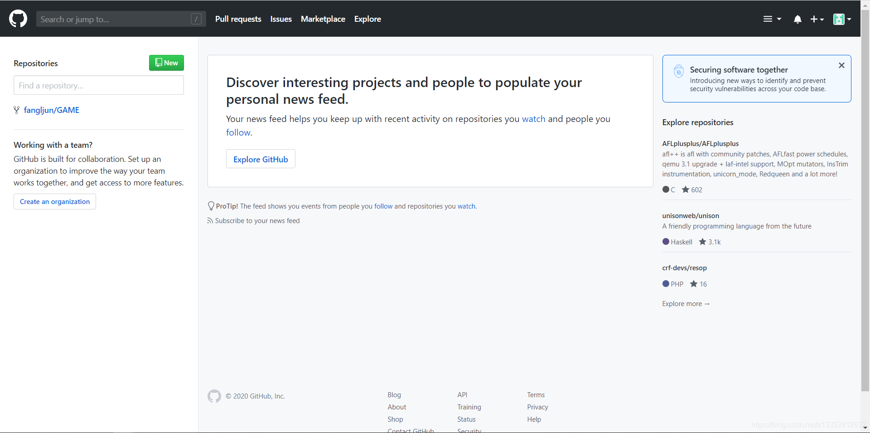Open Issues page
The image size is (870, 433).
pos(281,19)
